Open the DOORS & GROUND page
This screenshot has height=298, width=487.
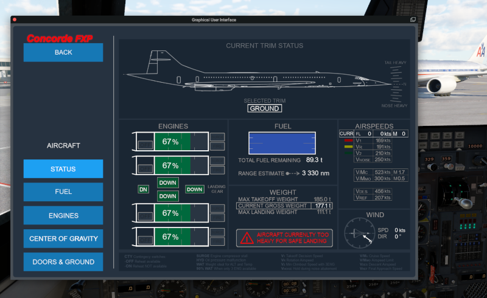[x=63, y=262]
